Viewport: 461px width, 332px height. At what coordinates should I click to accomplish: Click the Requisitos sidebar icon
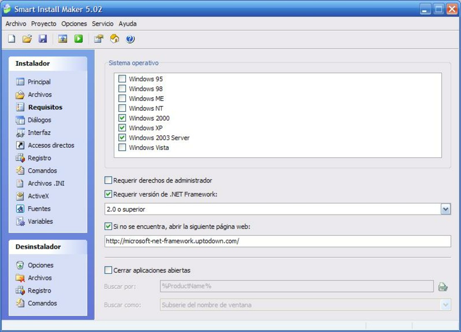tap(20, 107)
